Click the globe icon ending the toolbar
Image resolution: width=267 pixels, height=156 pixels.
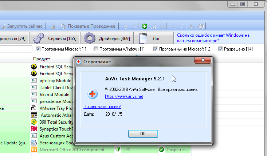201,26
